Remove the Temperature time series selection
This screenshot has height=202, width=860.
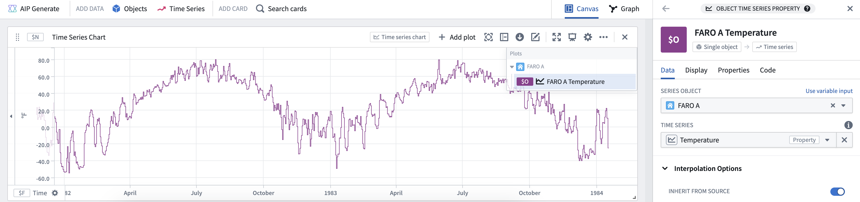pos(844,140)
